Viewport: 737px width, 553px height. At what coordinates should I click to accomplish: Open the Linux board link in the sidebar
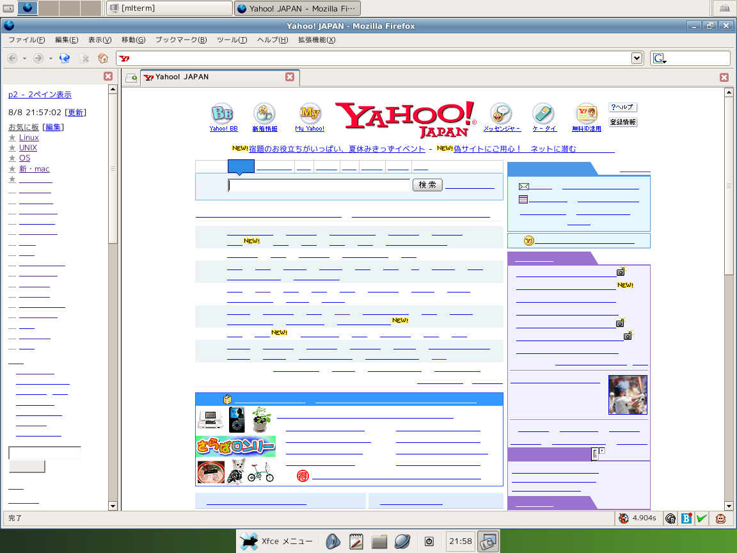(29, 138)
